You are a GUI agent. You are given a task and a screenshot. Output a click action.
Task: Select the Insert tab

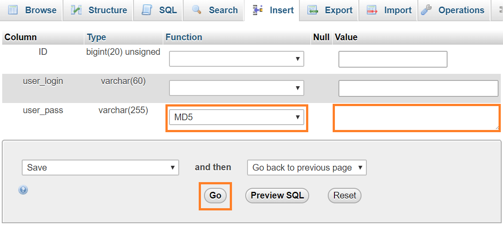coord(272,10)
